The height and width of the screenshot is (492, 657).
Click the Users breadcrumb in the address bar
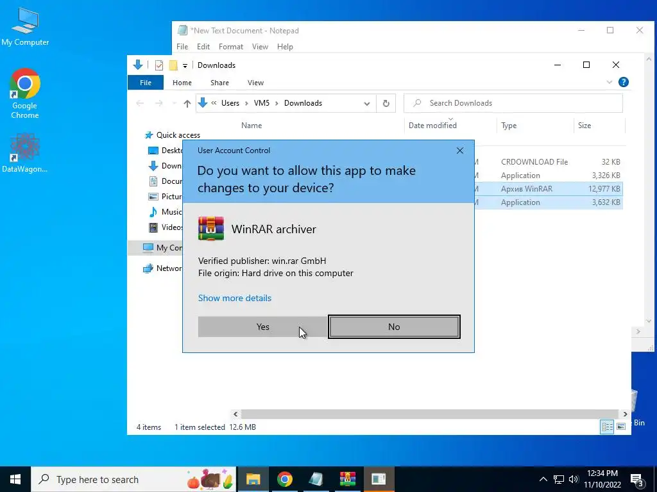(230, 103)
